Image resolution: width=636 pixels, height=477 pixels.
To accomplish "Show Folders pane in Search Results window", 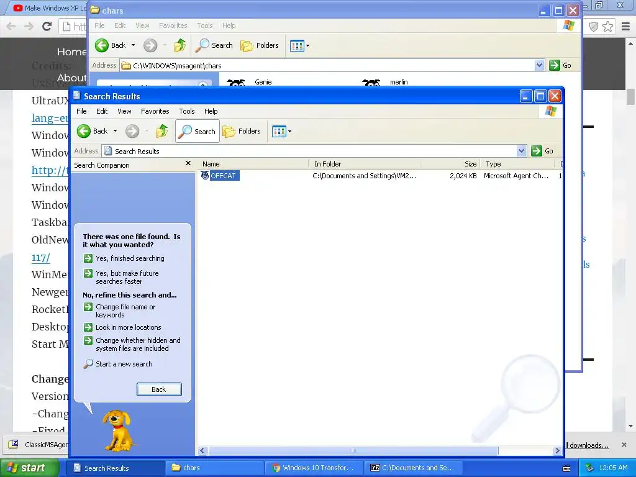I will (242, 131).
